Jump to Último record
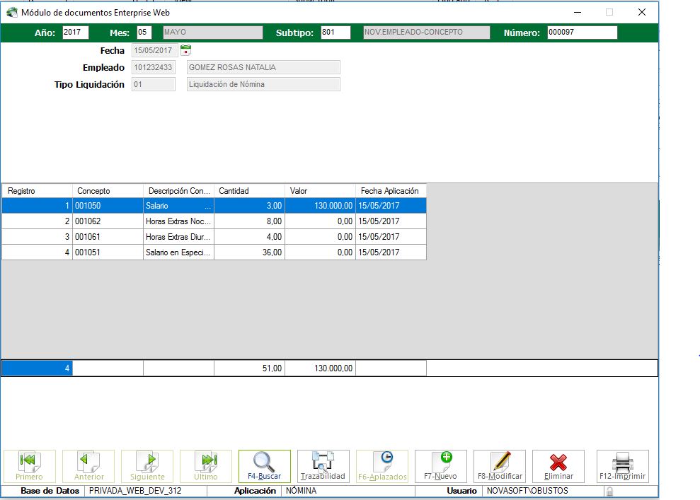Screen dimensions: 700x500 (x=206, y=466)
